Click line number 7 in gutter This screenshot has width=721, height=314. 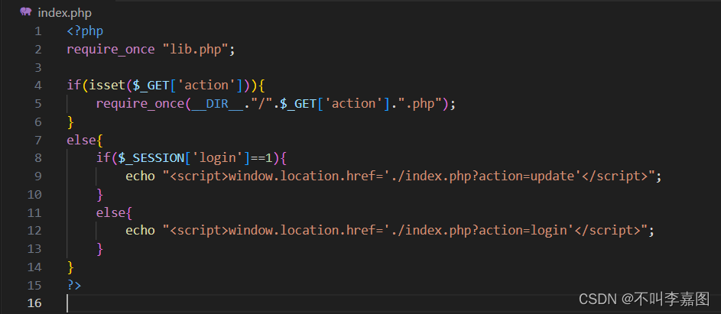(37, 141)
